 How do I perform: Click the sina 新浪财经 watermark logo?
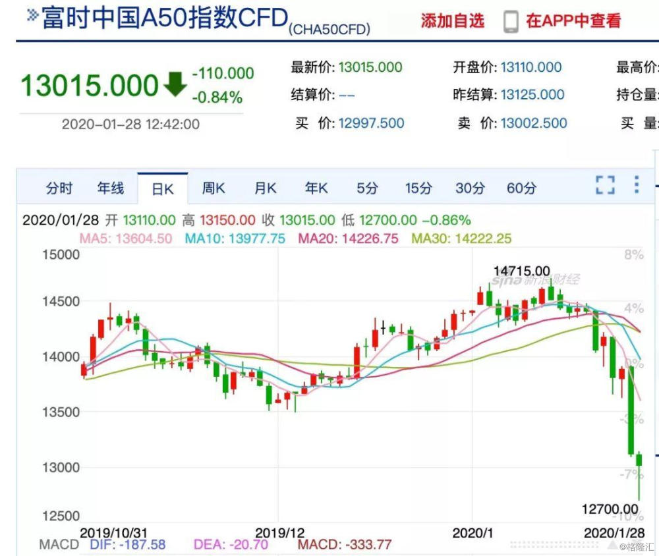536,279
